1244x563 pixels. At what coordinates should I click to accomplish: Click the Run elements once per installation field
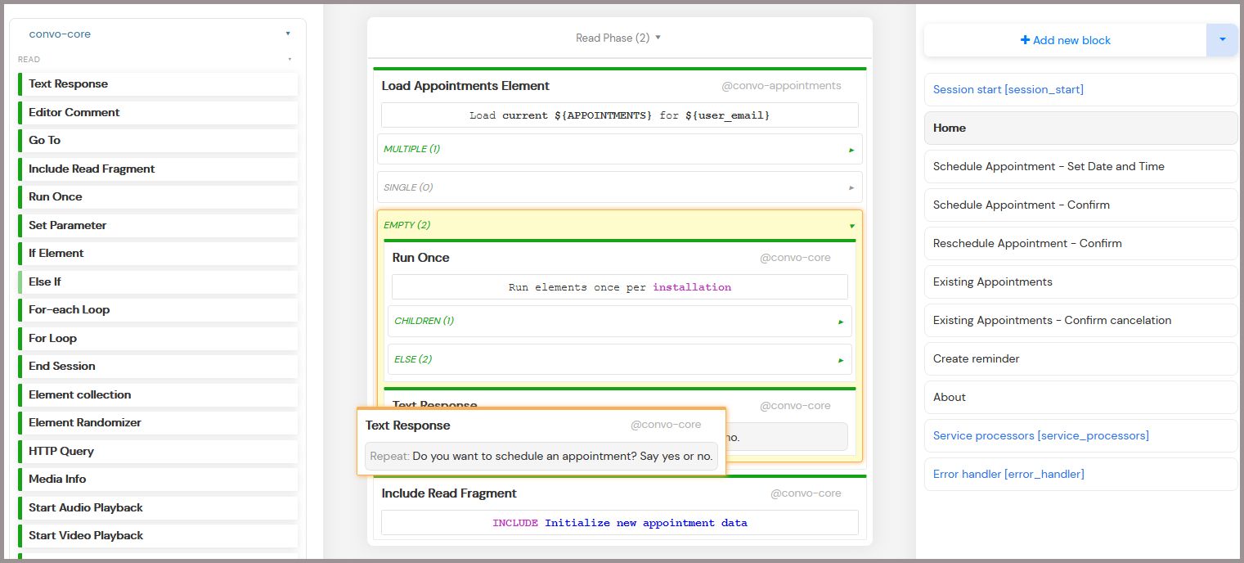[x=619, y=287]
